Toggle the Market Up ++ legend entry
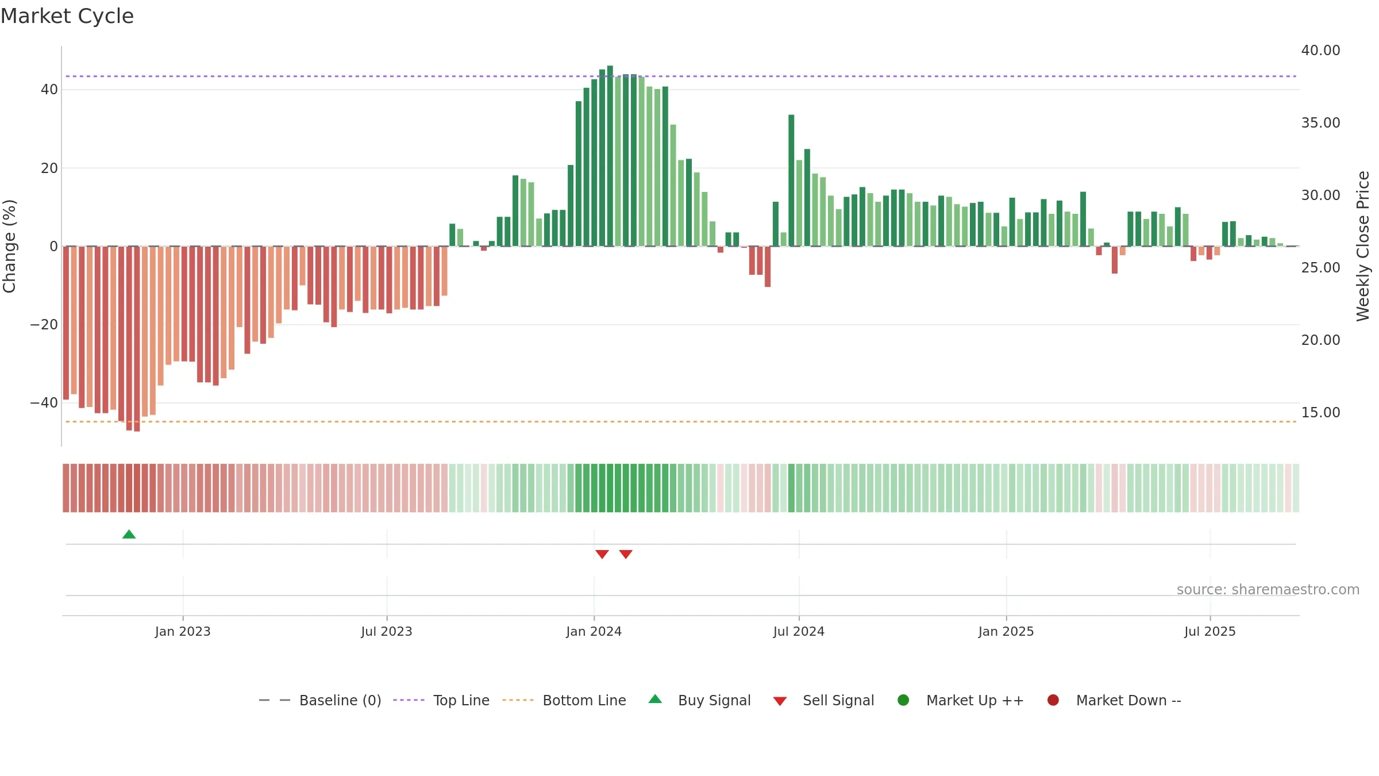Image resolution: width=1379 pixels, height=776 pixels. [x=960, y=700]
